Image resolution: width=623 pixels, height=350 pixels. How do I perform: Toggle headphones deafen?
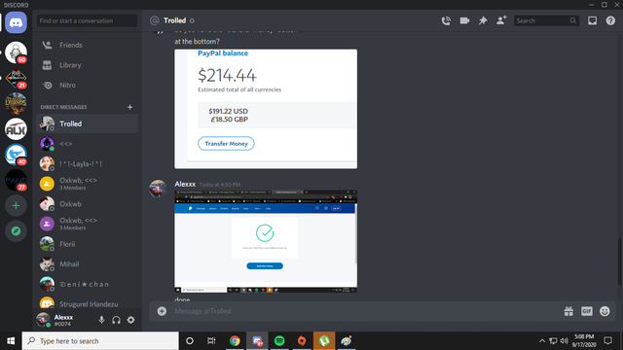pos(116,320)
